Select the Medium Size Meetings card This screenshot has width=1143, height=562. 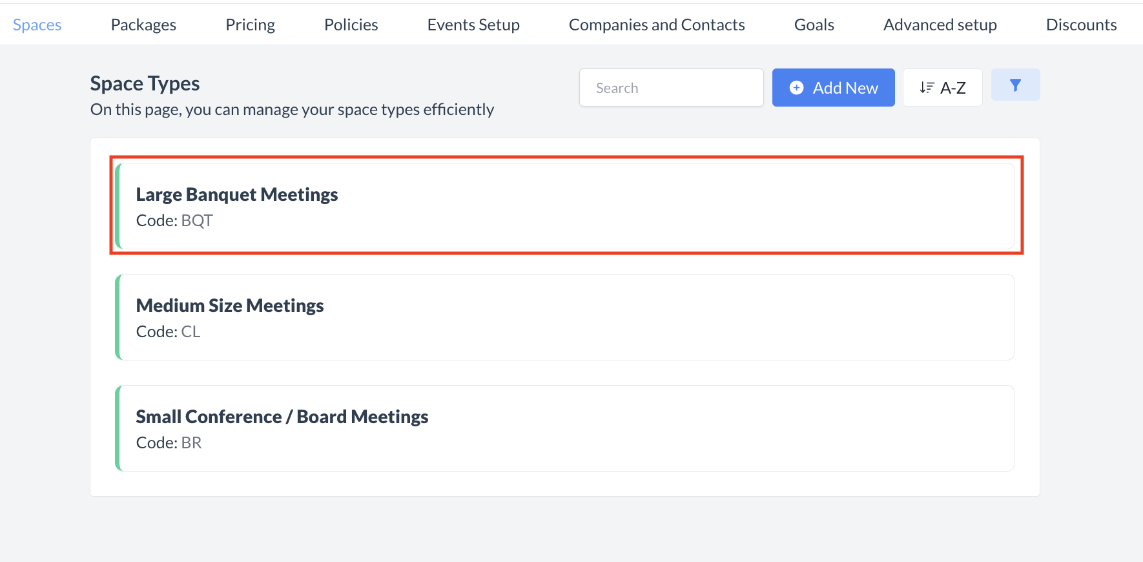pyautogui.click(x=566, y=317)
